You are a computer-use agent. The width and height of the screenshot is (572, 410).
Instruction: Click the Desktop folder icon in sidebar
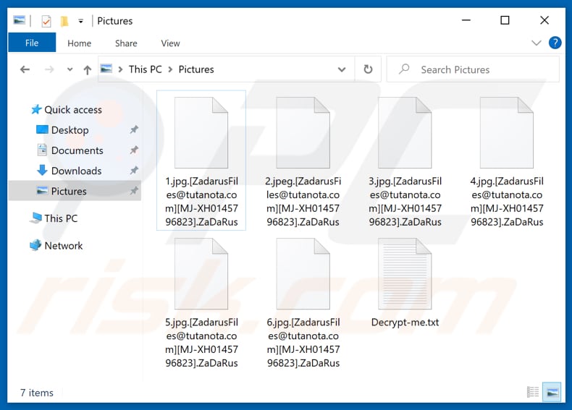(x=42, y=129)
